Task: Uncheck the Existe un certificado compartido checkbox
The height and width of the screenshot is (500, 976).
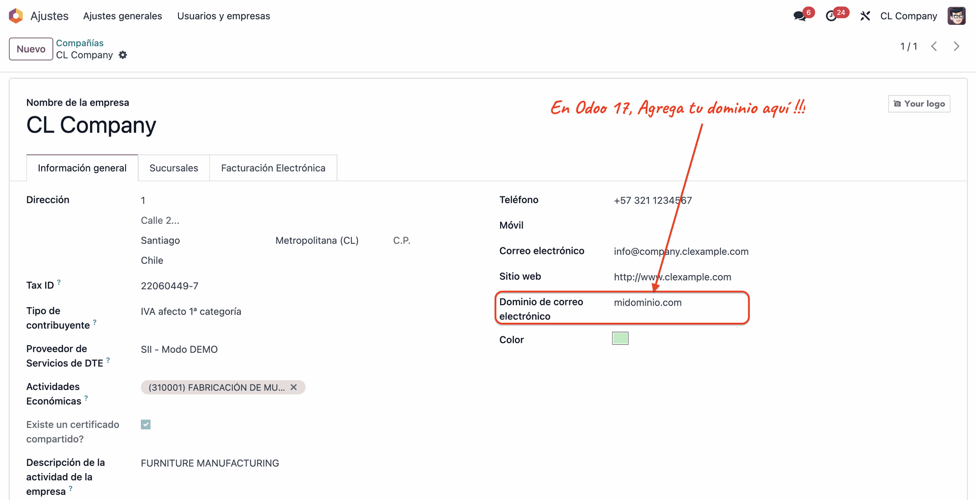Action: (x=146, y=424)
